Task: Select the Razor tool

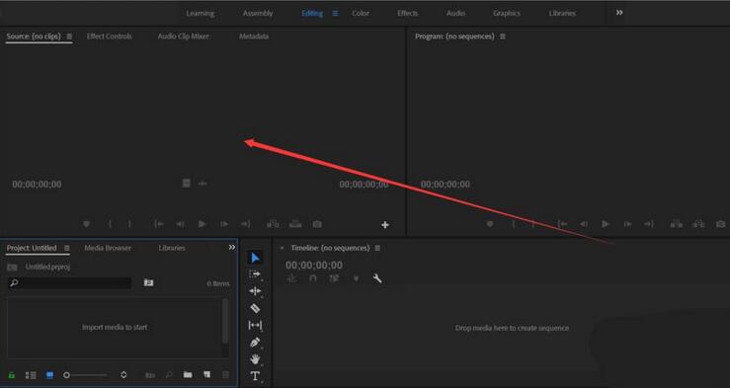Action: point(255,308)
